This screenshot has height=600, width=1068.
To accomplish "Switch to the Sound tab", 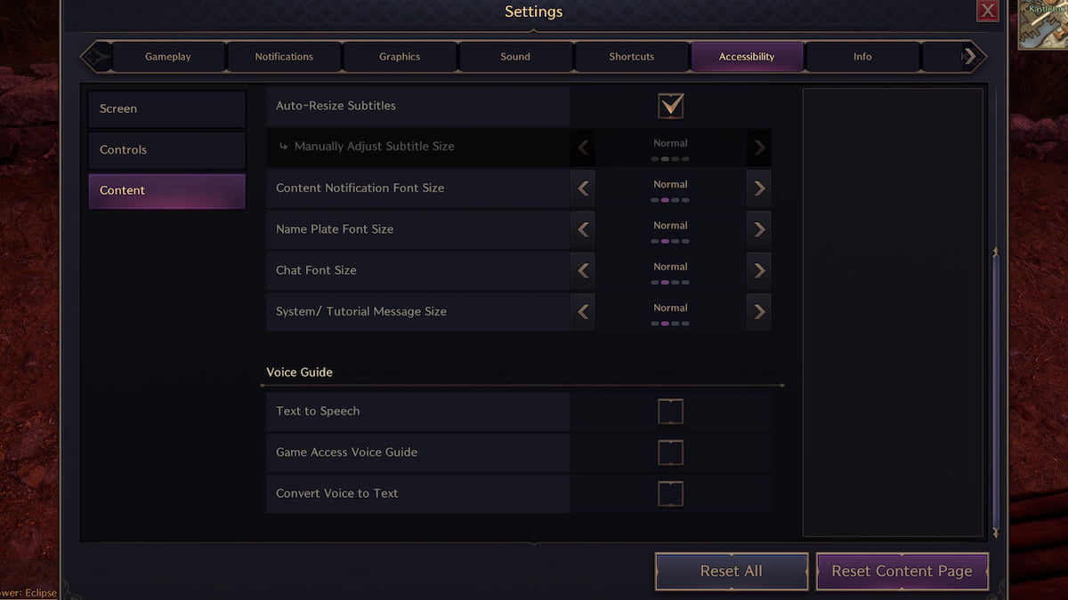I will coord(515,57).
